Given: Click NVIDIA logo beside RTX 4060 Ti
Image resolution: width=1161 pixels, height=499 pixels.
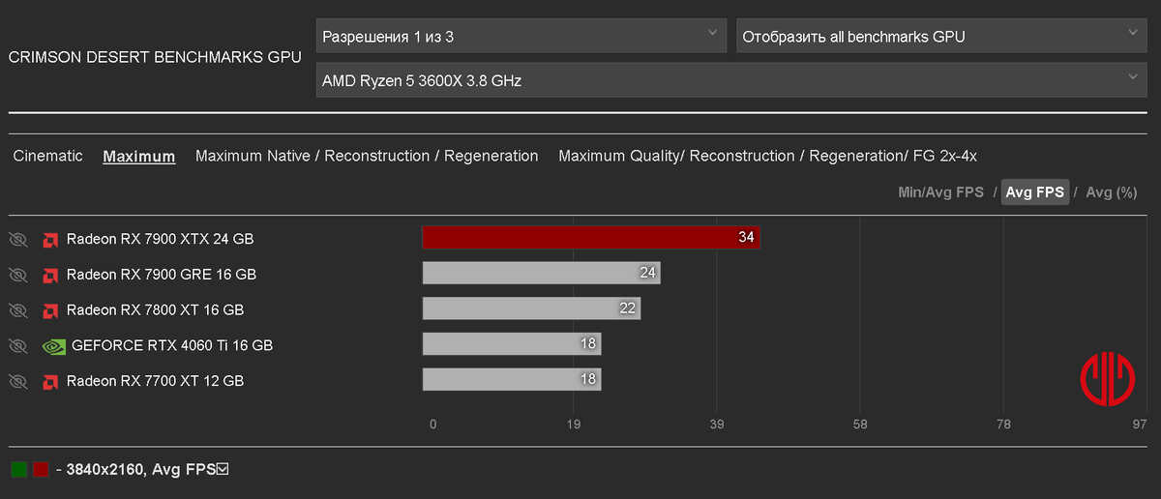Looking at the screenshot, I should click(54, 345).
